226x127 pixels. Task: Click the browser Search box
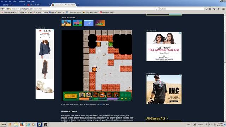(182, 9)
